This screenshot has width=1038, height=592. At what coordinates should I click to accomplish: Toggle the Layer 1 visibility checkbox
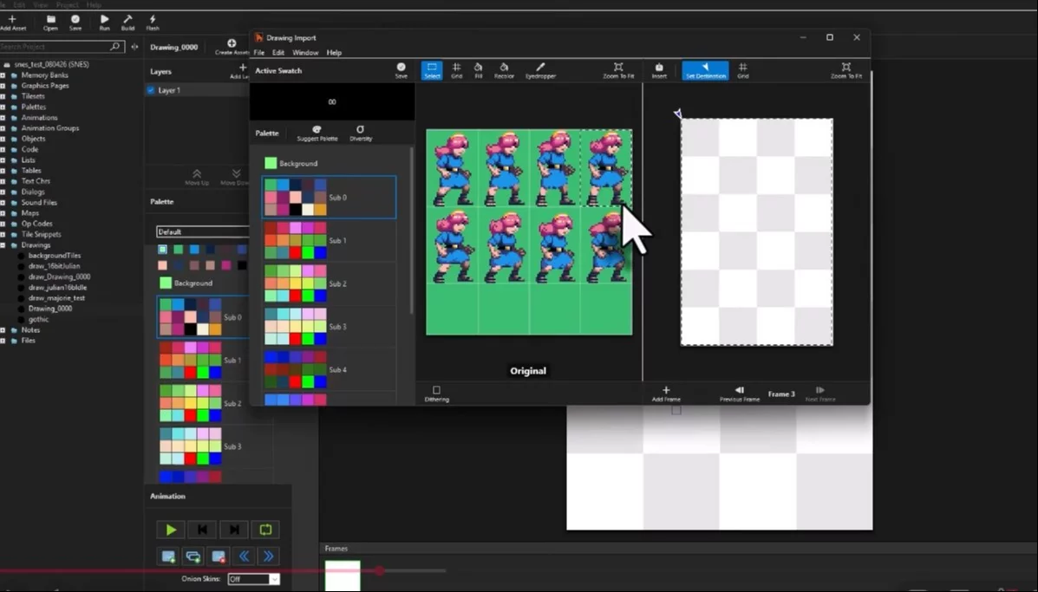pyautogui.click(x=151, y=90)
